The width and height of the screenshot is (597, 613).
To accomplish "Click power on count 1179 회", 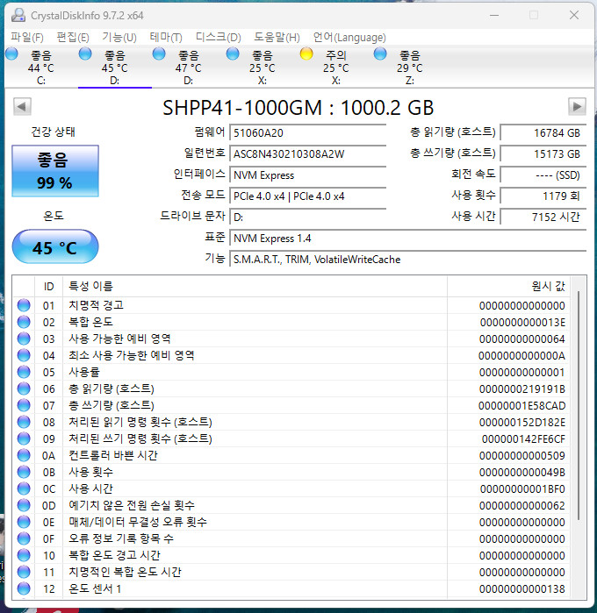I will [543, 196].
